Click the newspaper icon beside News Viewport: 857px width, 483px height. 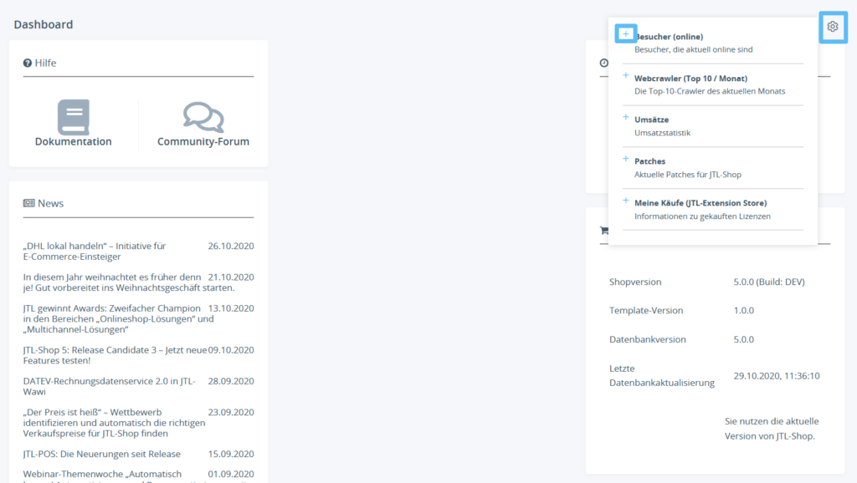tap(28, 203)
